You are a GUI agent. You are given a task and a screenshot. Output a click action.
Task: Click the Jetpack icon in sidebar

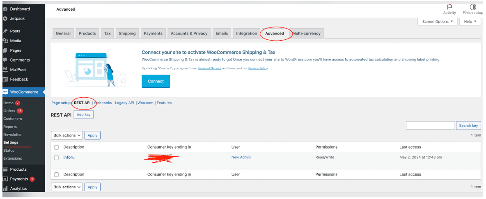5,18
